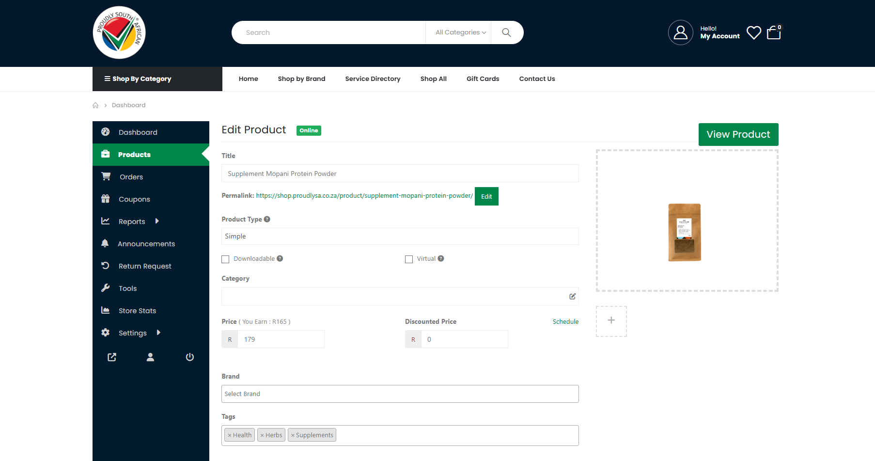Click the search magnifier icon
This screenshot has height=461, width=875.
506,32
